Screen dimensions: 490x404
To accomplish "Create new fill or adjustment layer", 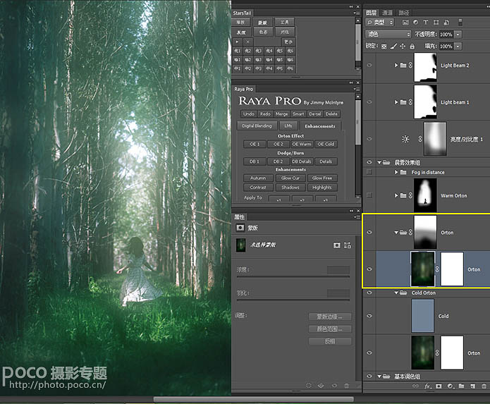I will point(450,386).
